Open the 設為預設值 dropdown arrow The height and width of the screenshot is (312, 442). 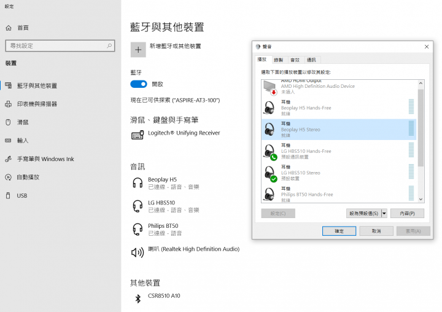384,213
